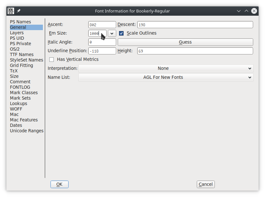Viewport: 265px width, 197px height.
Task: Open Mark Sets section
Action: 20,98
